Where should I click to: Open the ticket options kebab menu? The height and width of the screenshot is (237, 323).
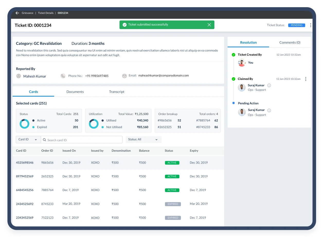(311, 25)
